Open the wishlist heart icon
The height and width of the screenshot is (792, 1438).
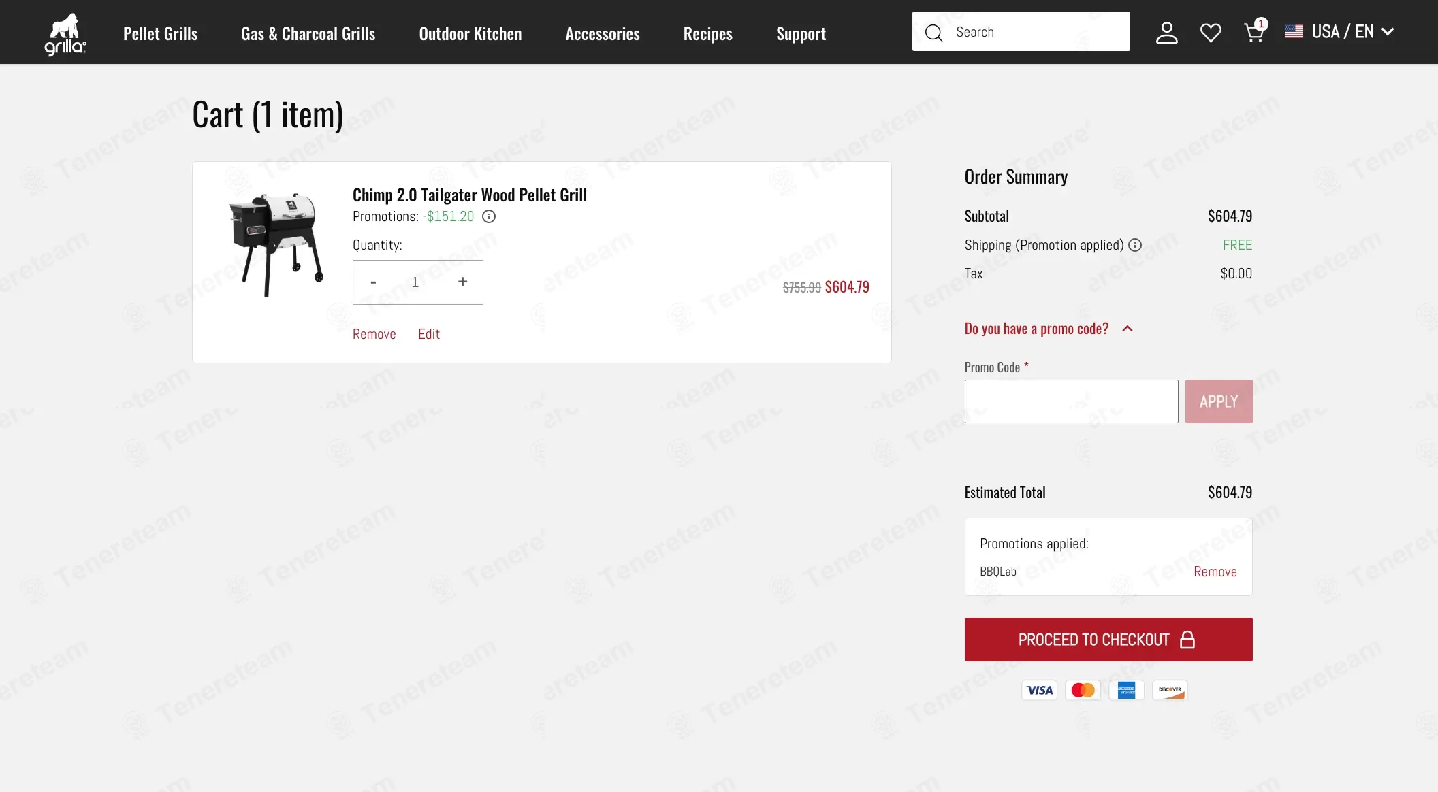1210,32
